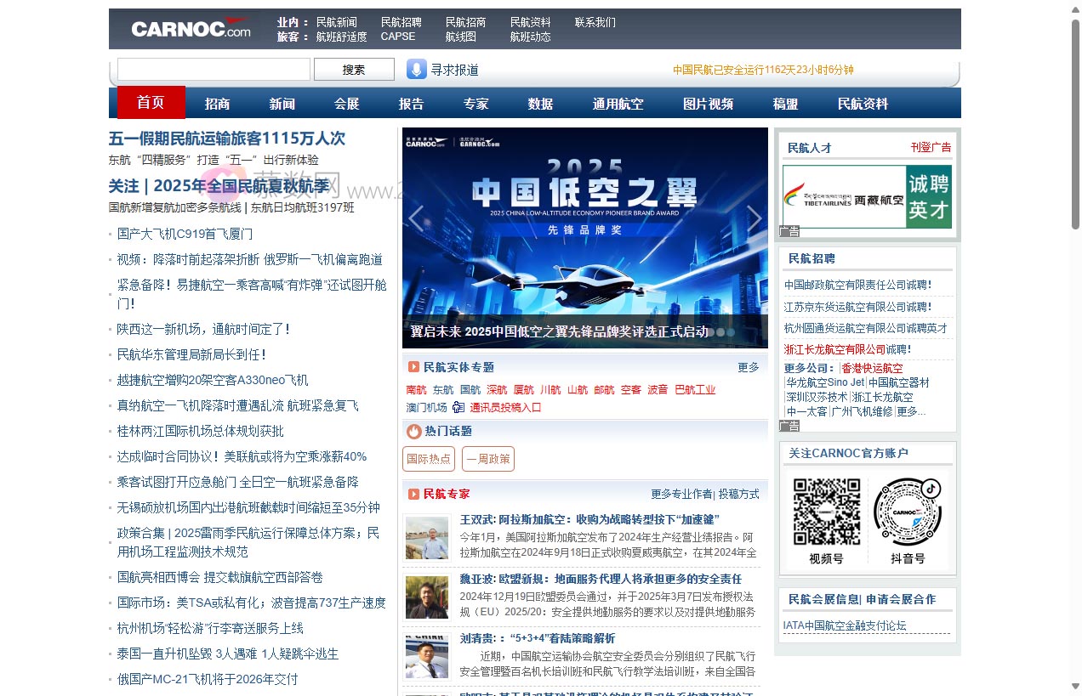Click inside the search input box
This screenshot has height=696, width=1082.
tap(213, 69)
